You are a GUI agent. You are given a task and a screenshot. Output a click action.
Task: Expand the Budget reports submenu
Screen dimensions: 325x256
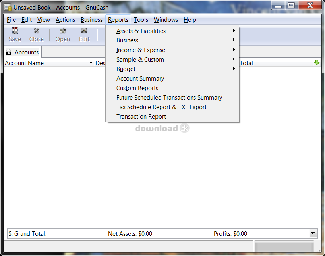click(172, 69)
